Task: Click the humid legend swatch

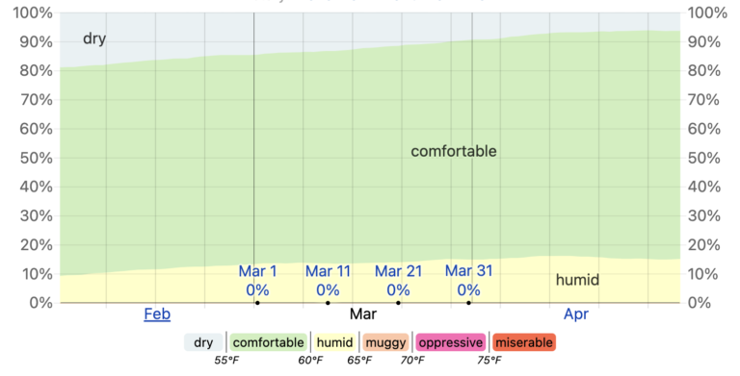Action: pyautogui.click(x=334, y=342)
